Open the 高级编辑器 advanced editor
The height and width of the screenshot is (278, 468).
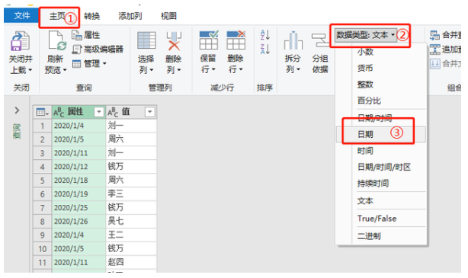click(x=98, y=50)
